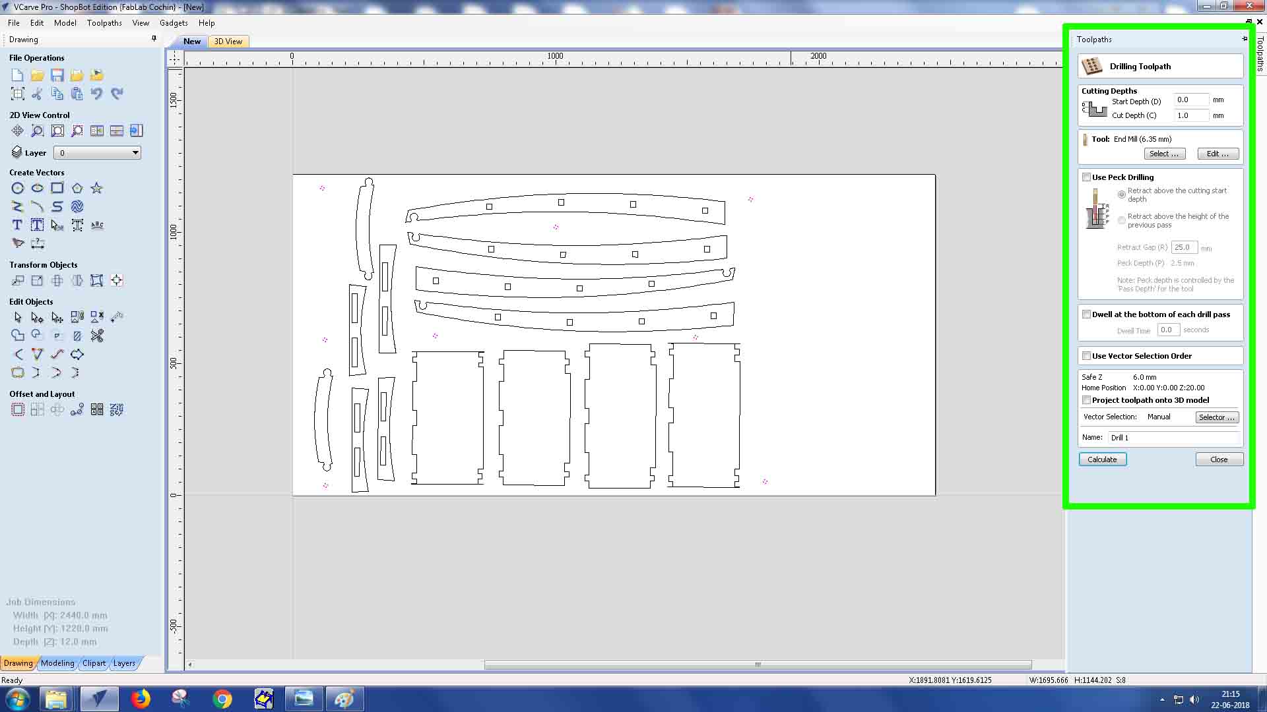Open the vector Selector dialog
1267x712 pixels.
pos(1216,417)
